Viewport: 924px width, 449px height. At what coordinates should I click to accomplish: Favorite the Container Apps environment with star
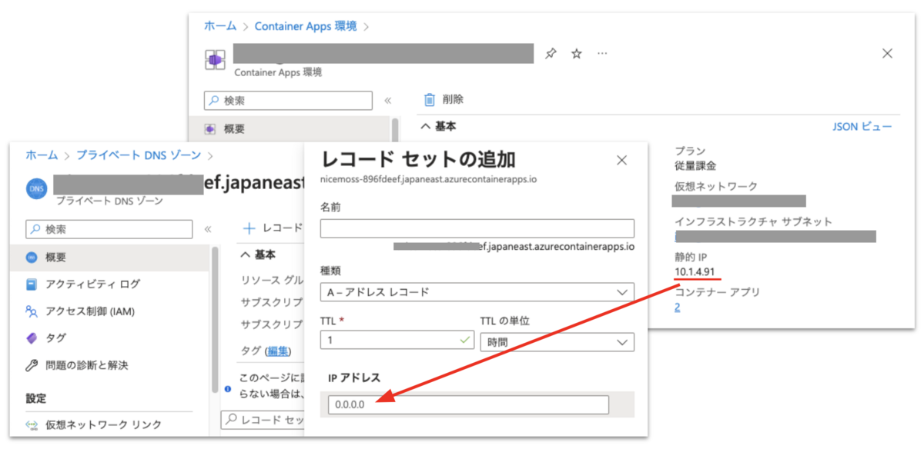576,54
